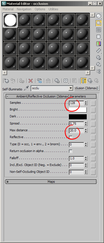Open the Navigation menu

pyautogui.click(x=24, y=9)
